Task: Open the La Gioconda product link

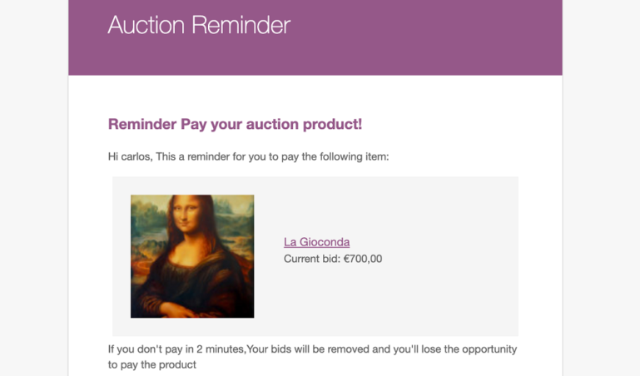Action: [316, 242]
